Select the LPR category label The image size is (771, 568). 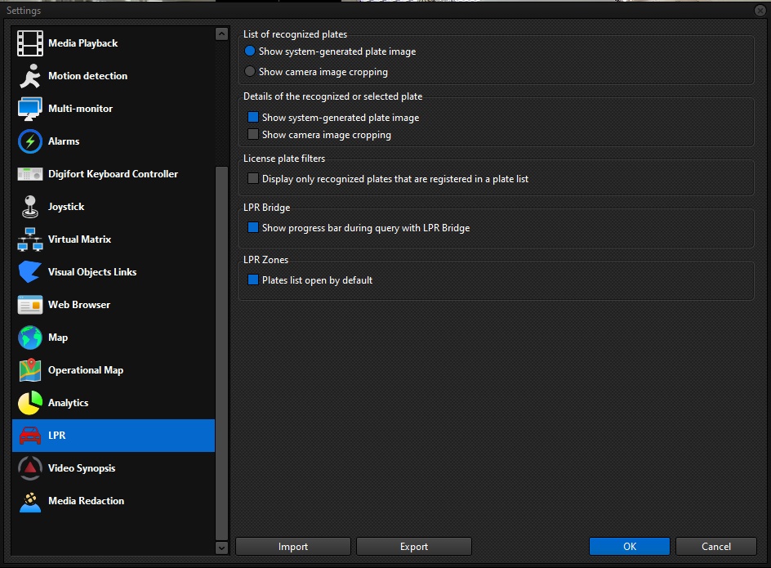[x=56, y=436]
